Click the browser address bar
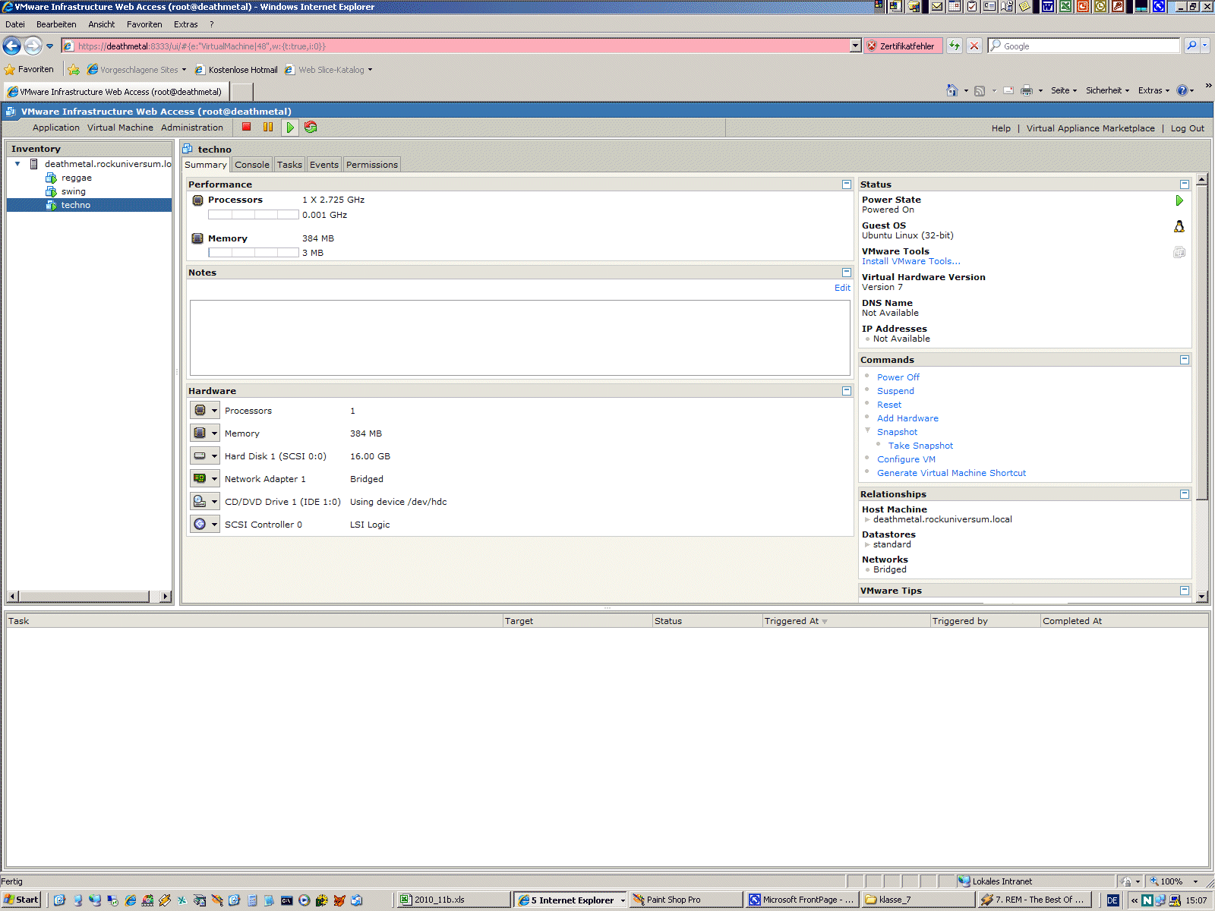Screen dimensions: 1215x911 coord(461,46)
